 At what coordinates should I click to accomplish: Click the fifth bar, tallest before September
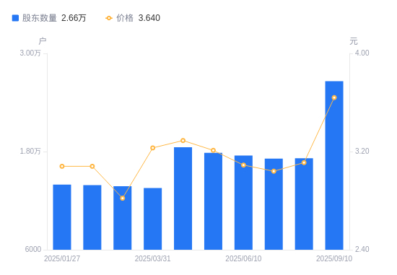(x=183, y=198)
